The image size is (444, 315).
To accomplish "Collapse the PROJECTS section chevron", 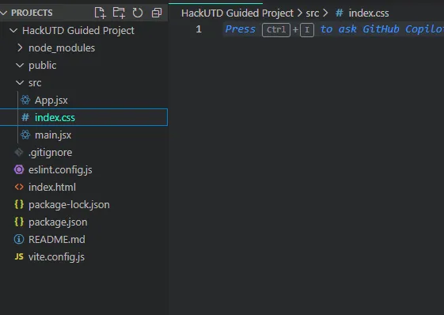I will point(4,13).
